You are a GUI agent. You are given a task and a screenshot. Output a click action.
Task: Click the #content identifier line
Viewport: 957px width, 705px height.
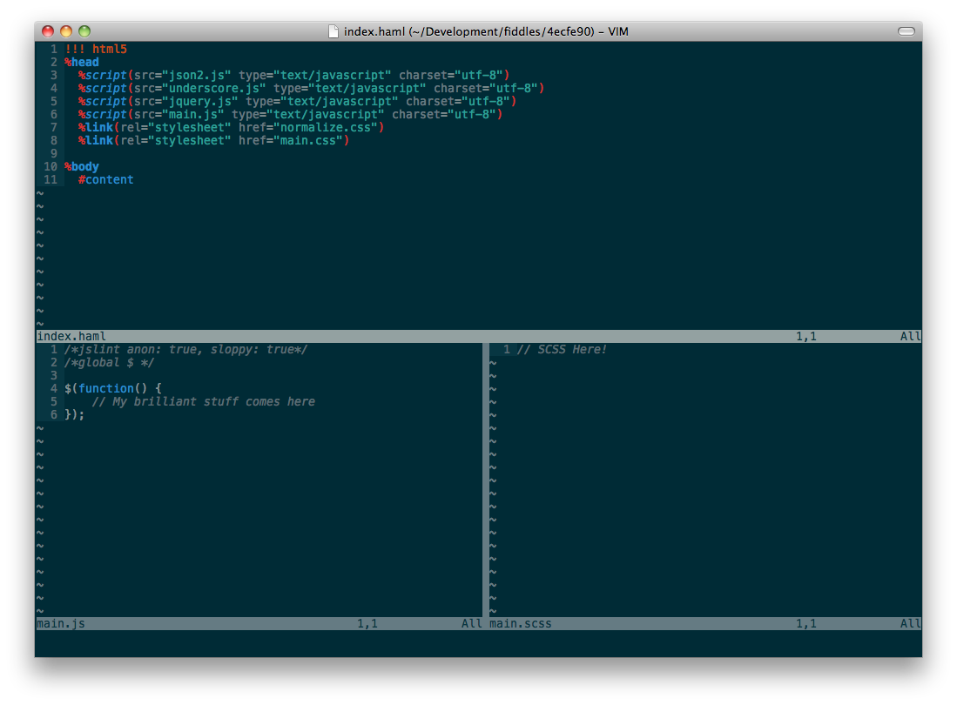click(106, 179)
